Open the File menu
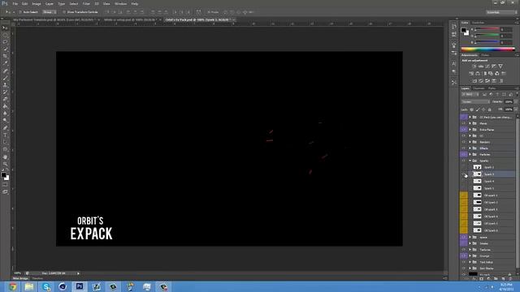Screen dimensions: 520x292 pos(15,3)
